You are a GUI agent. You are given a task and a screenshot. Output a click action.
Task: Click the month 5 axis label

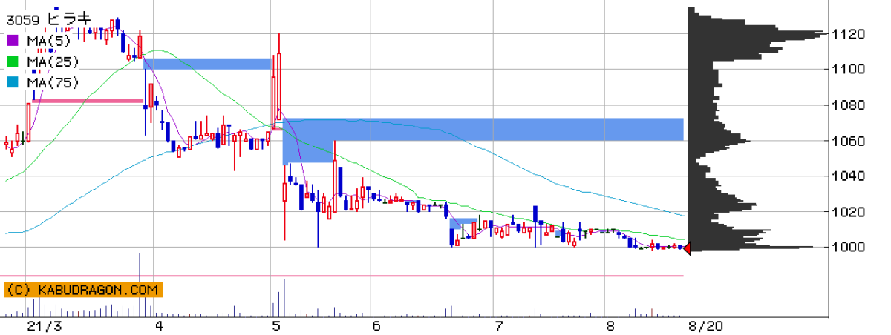click(276, 326)
